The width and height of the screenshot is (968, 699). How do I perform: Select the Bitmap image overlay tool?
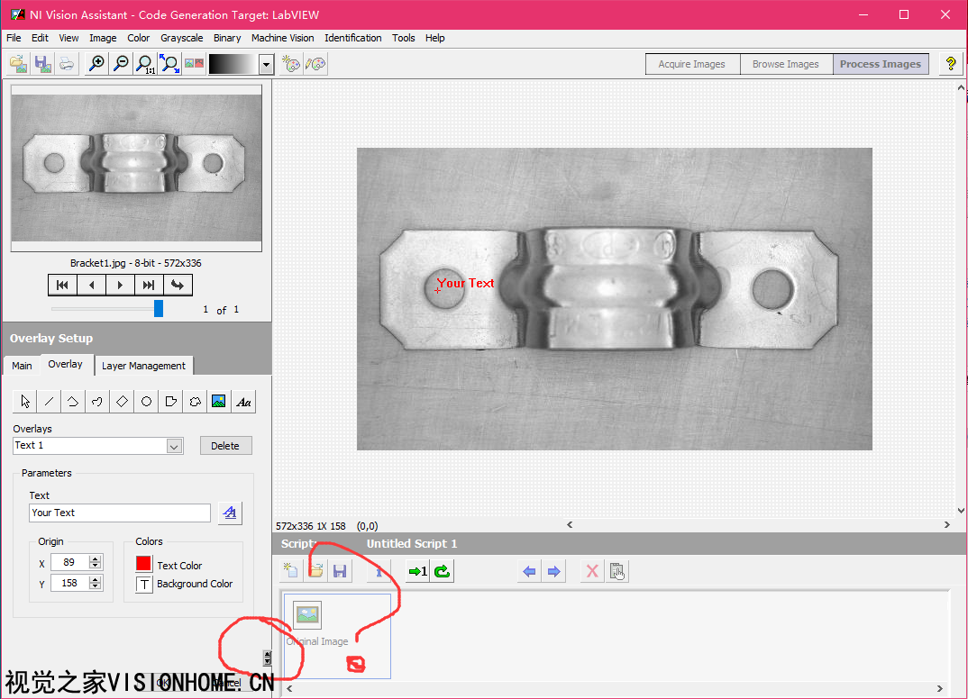[x=218, y=402]
